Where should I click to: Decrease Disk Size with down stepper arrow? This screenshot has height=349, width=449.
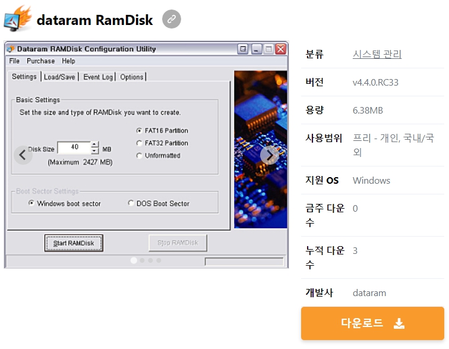pyautogui.click(x=95, y=150)
